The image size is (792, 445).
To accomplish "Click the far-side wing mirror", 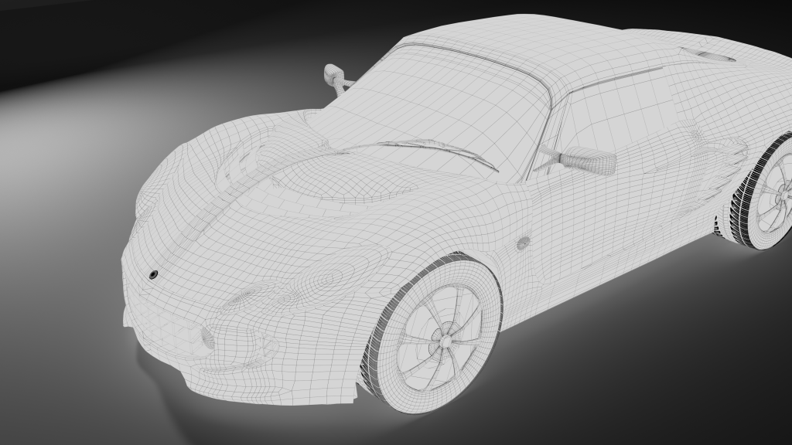I will (x=335, y=76).
